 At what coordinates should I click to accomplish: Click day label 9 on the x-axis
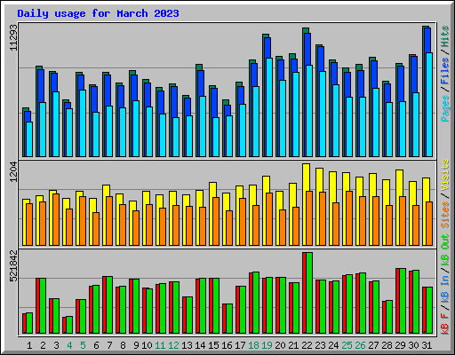click(136, 345)
